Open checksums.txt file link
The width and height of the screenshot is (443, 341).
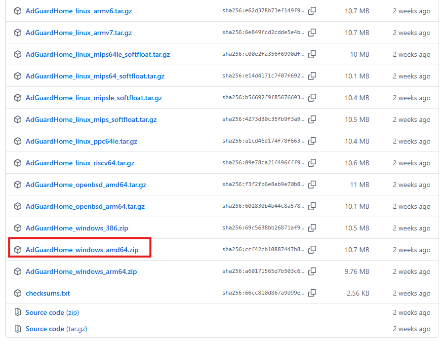[47, 293]
